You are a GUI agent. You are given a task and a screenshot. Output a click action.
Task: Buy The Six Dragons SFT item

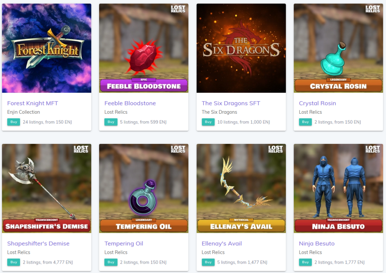[x=208, y=122]
